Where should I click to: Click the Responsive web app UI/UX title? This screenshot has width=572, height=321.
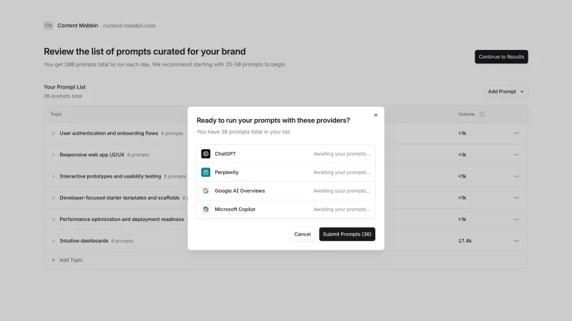(92, 155)
